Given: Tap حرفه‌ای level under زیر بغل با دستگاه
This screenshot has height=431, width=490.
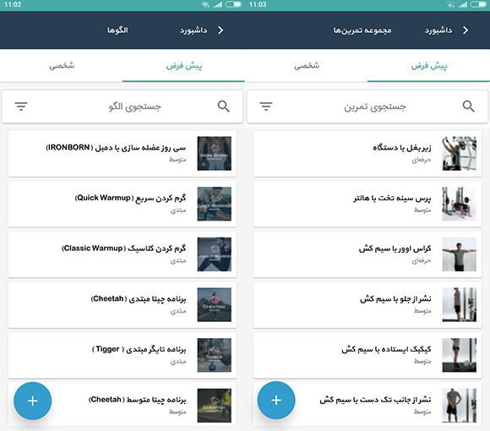Looking at the screenshot, I should point(422,160).
